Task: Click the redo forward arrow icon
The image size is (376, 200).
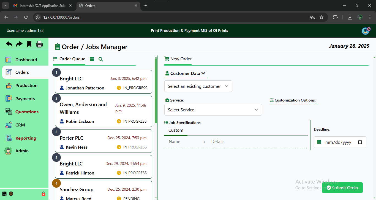Action: point(19,44)
